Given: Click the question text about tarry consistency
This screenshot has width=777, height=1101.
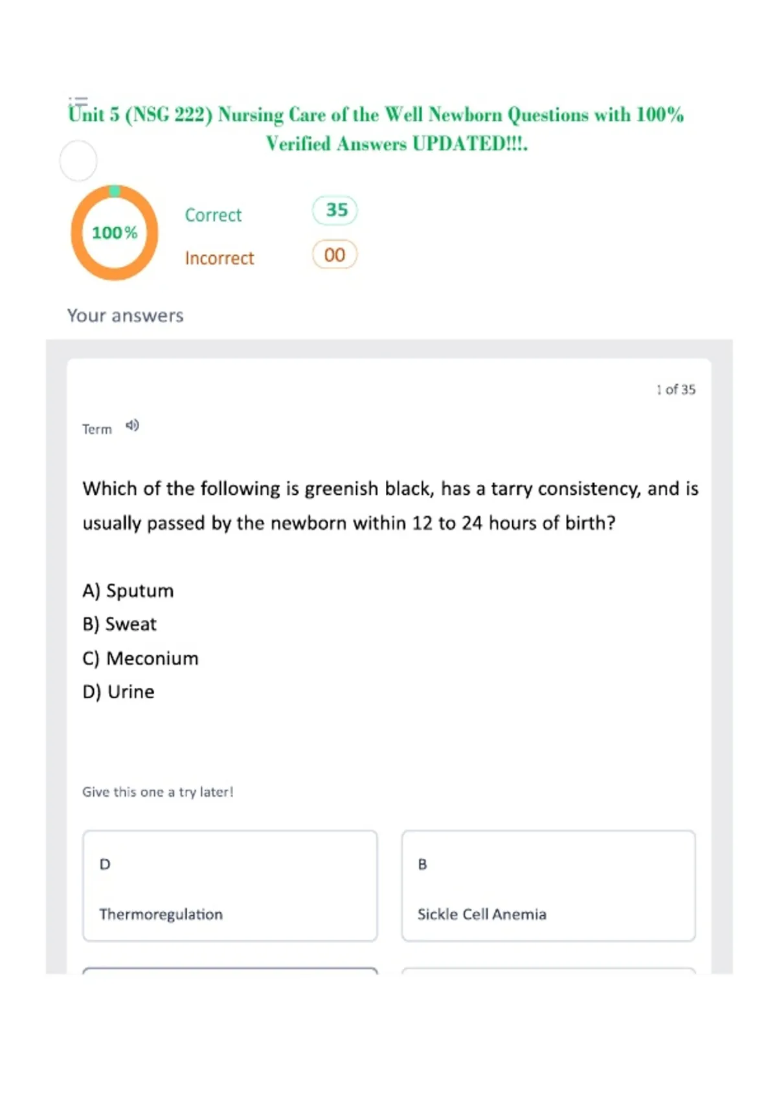Looking at the screenshot, I should [x=390, y=506].
